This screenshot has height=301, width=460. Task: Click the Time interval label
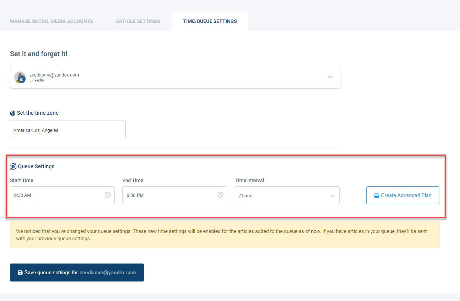[x=249, y=180]
